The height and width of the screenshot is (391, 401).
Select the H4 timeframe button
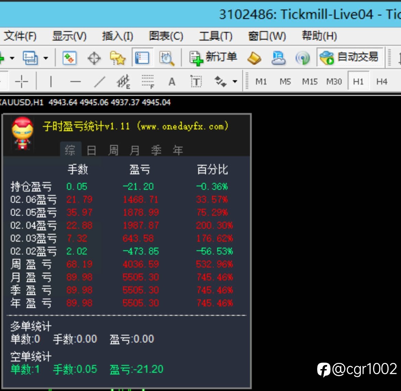(x=381, y=82)
